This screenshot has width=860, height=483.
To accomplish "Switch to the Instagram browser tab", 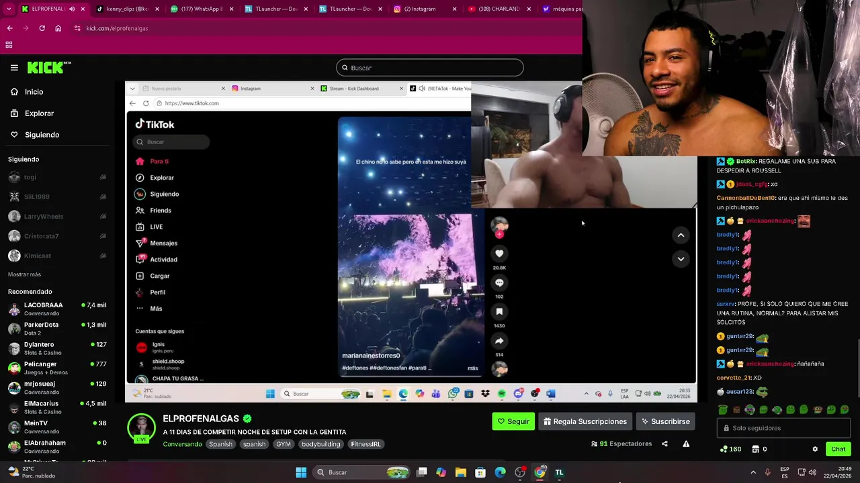I will [423, 9].
